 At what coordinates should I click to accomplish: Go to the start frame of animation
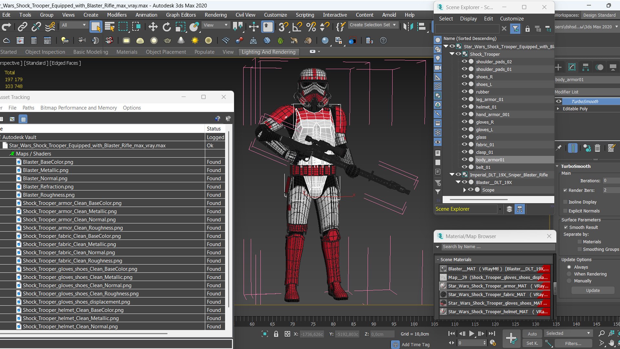452,333
